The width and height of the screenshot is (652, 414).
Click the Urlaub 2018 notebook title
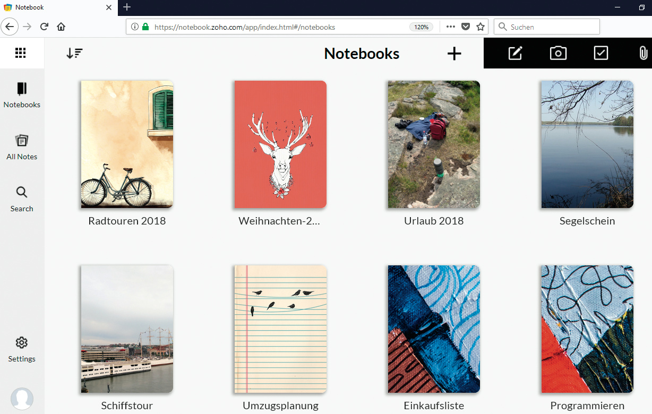pos(434,221)
